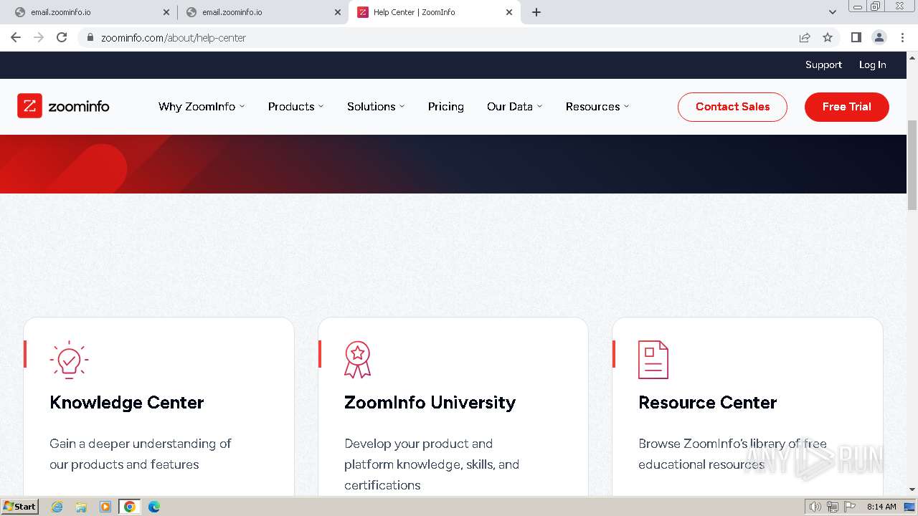This screenshot has height=516, width=918.
Task: Expand the Resources menu
Action: (597, 106)
